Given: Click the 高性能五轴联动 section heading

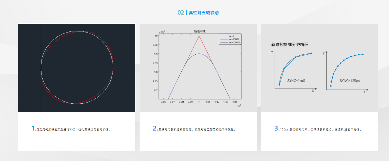Looking at the screenshot, I should 204,13.
